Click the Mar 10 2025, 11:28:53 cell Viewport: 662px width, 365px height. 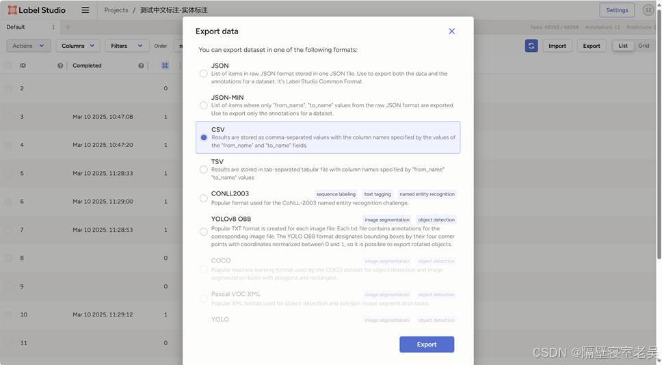pyautogui.click(x=103, y=230)
